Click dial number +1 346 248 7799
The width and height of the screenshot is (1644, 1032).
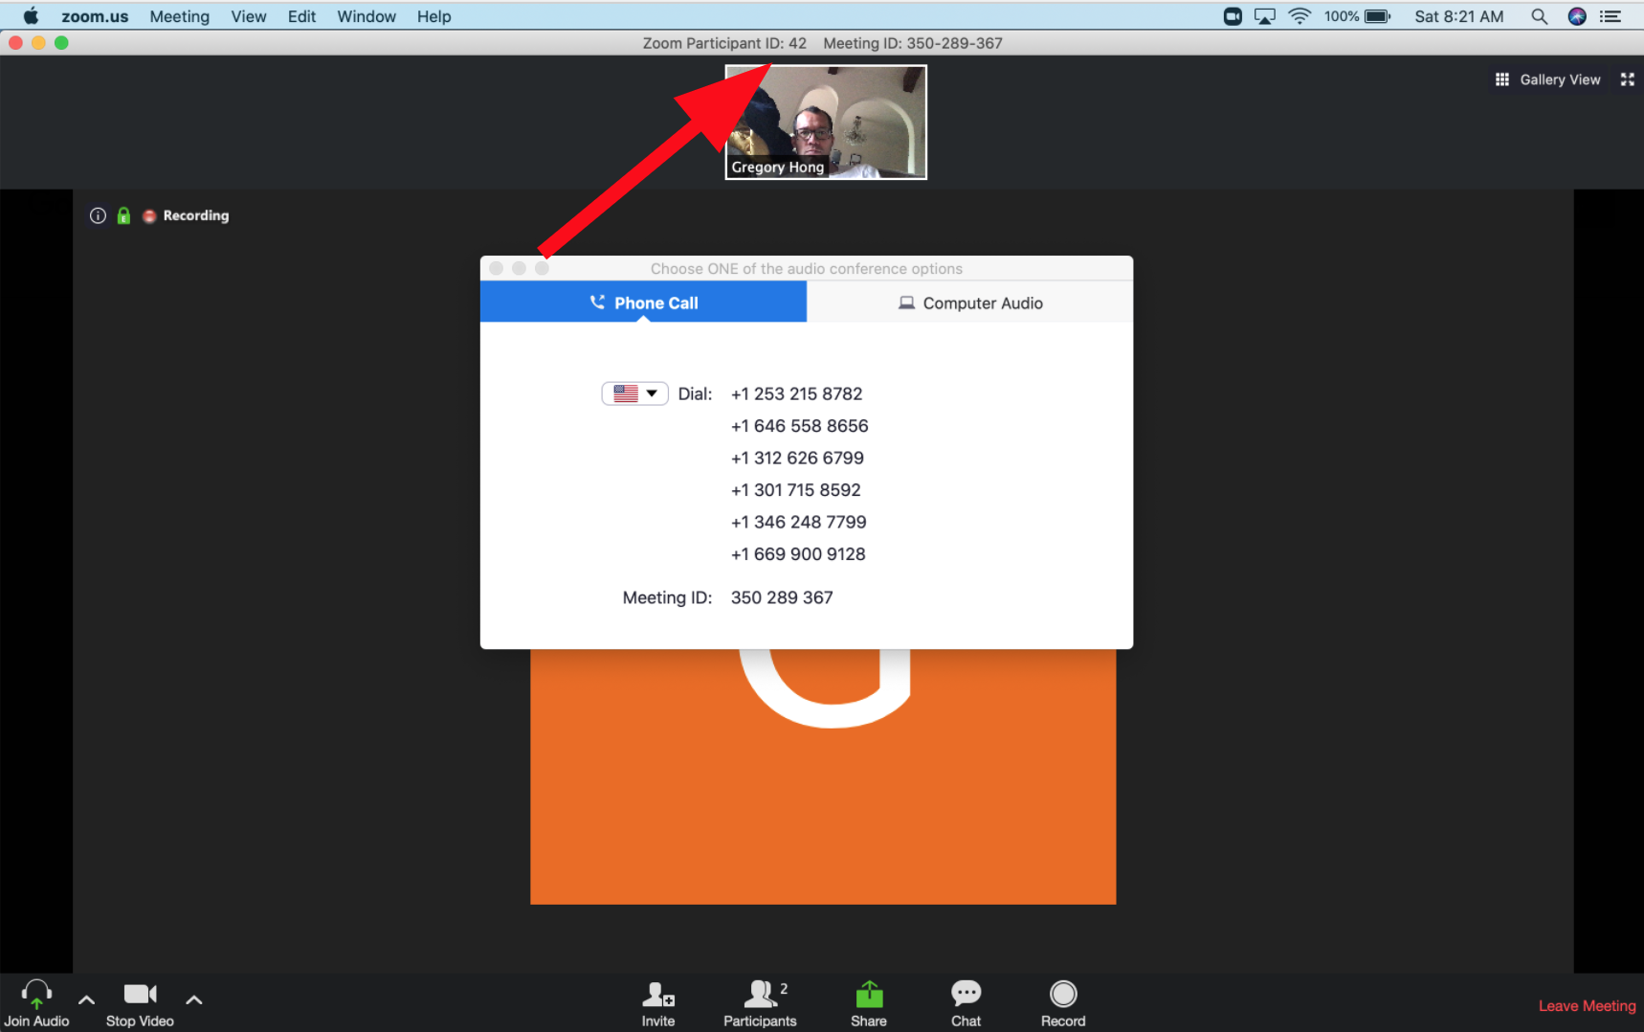click(798, 522)
